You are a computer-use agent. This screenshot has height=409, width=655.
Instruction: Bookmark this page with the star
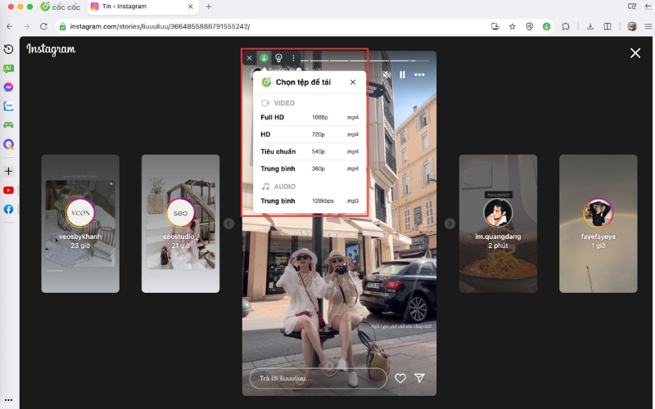[513, 26]
